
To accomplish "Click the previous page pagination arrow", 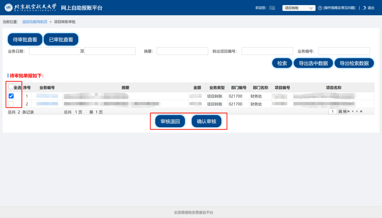I will pyautogui.click(x=352, y=111).
